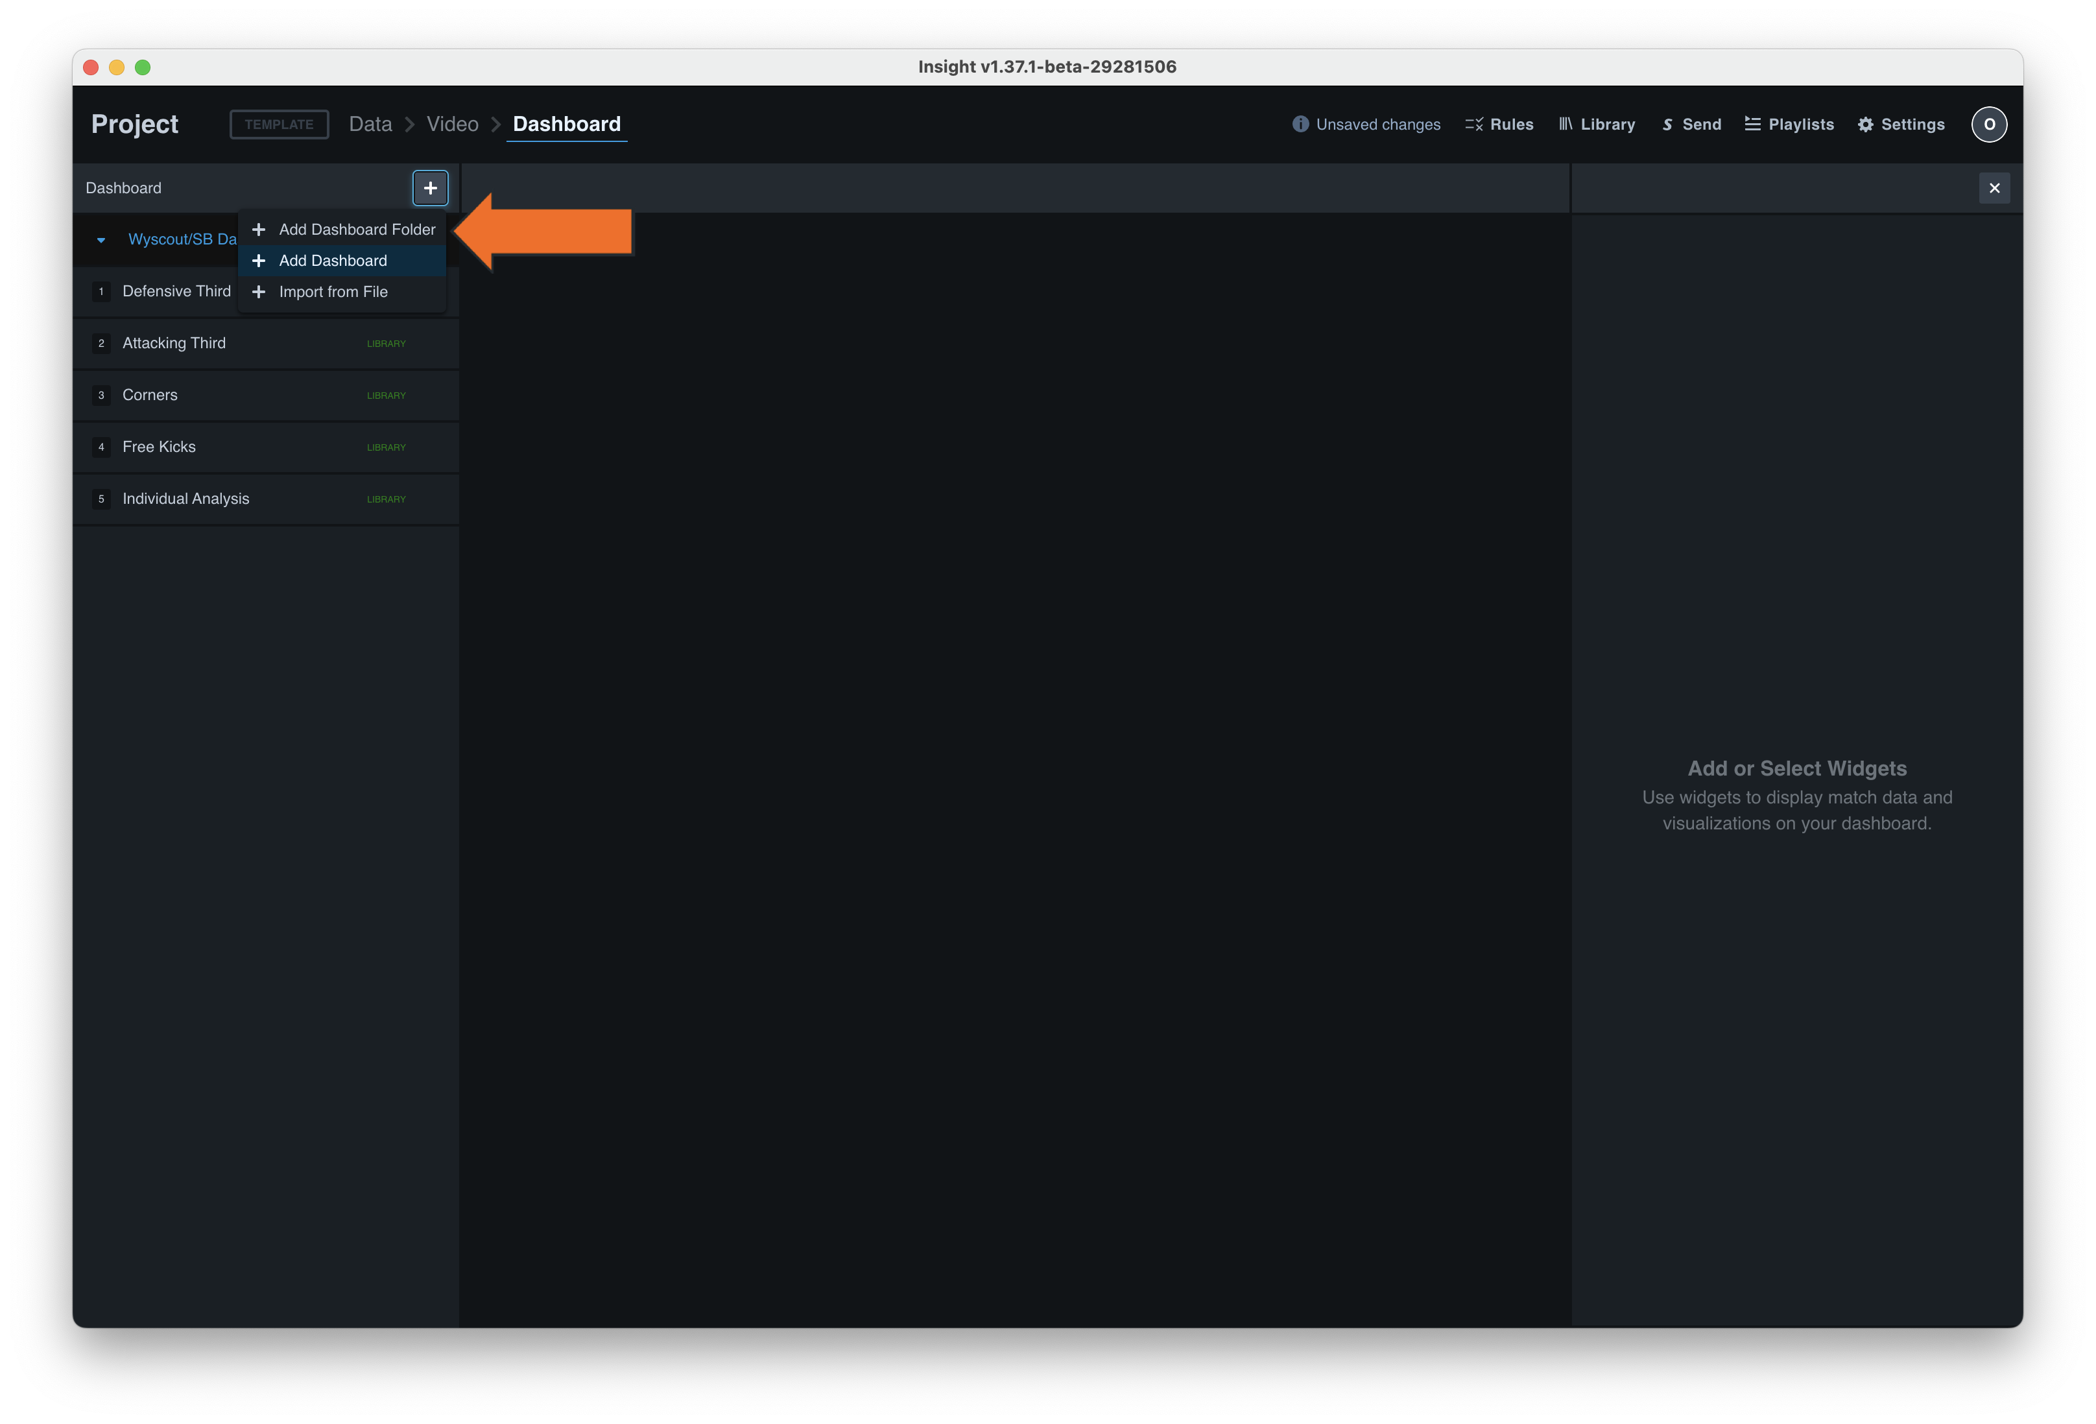Click the Project title
The image size is (2096, 1424).
[x=134, y=125]
